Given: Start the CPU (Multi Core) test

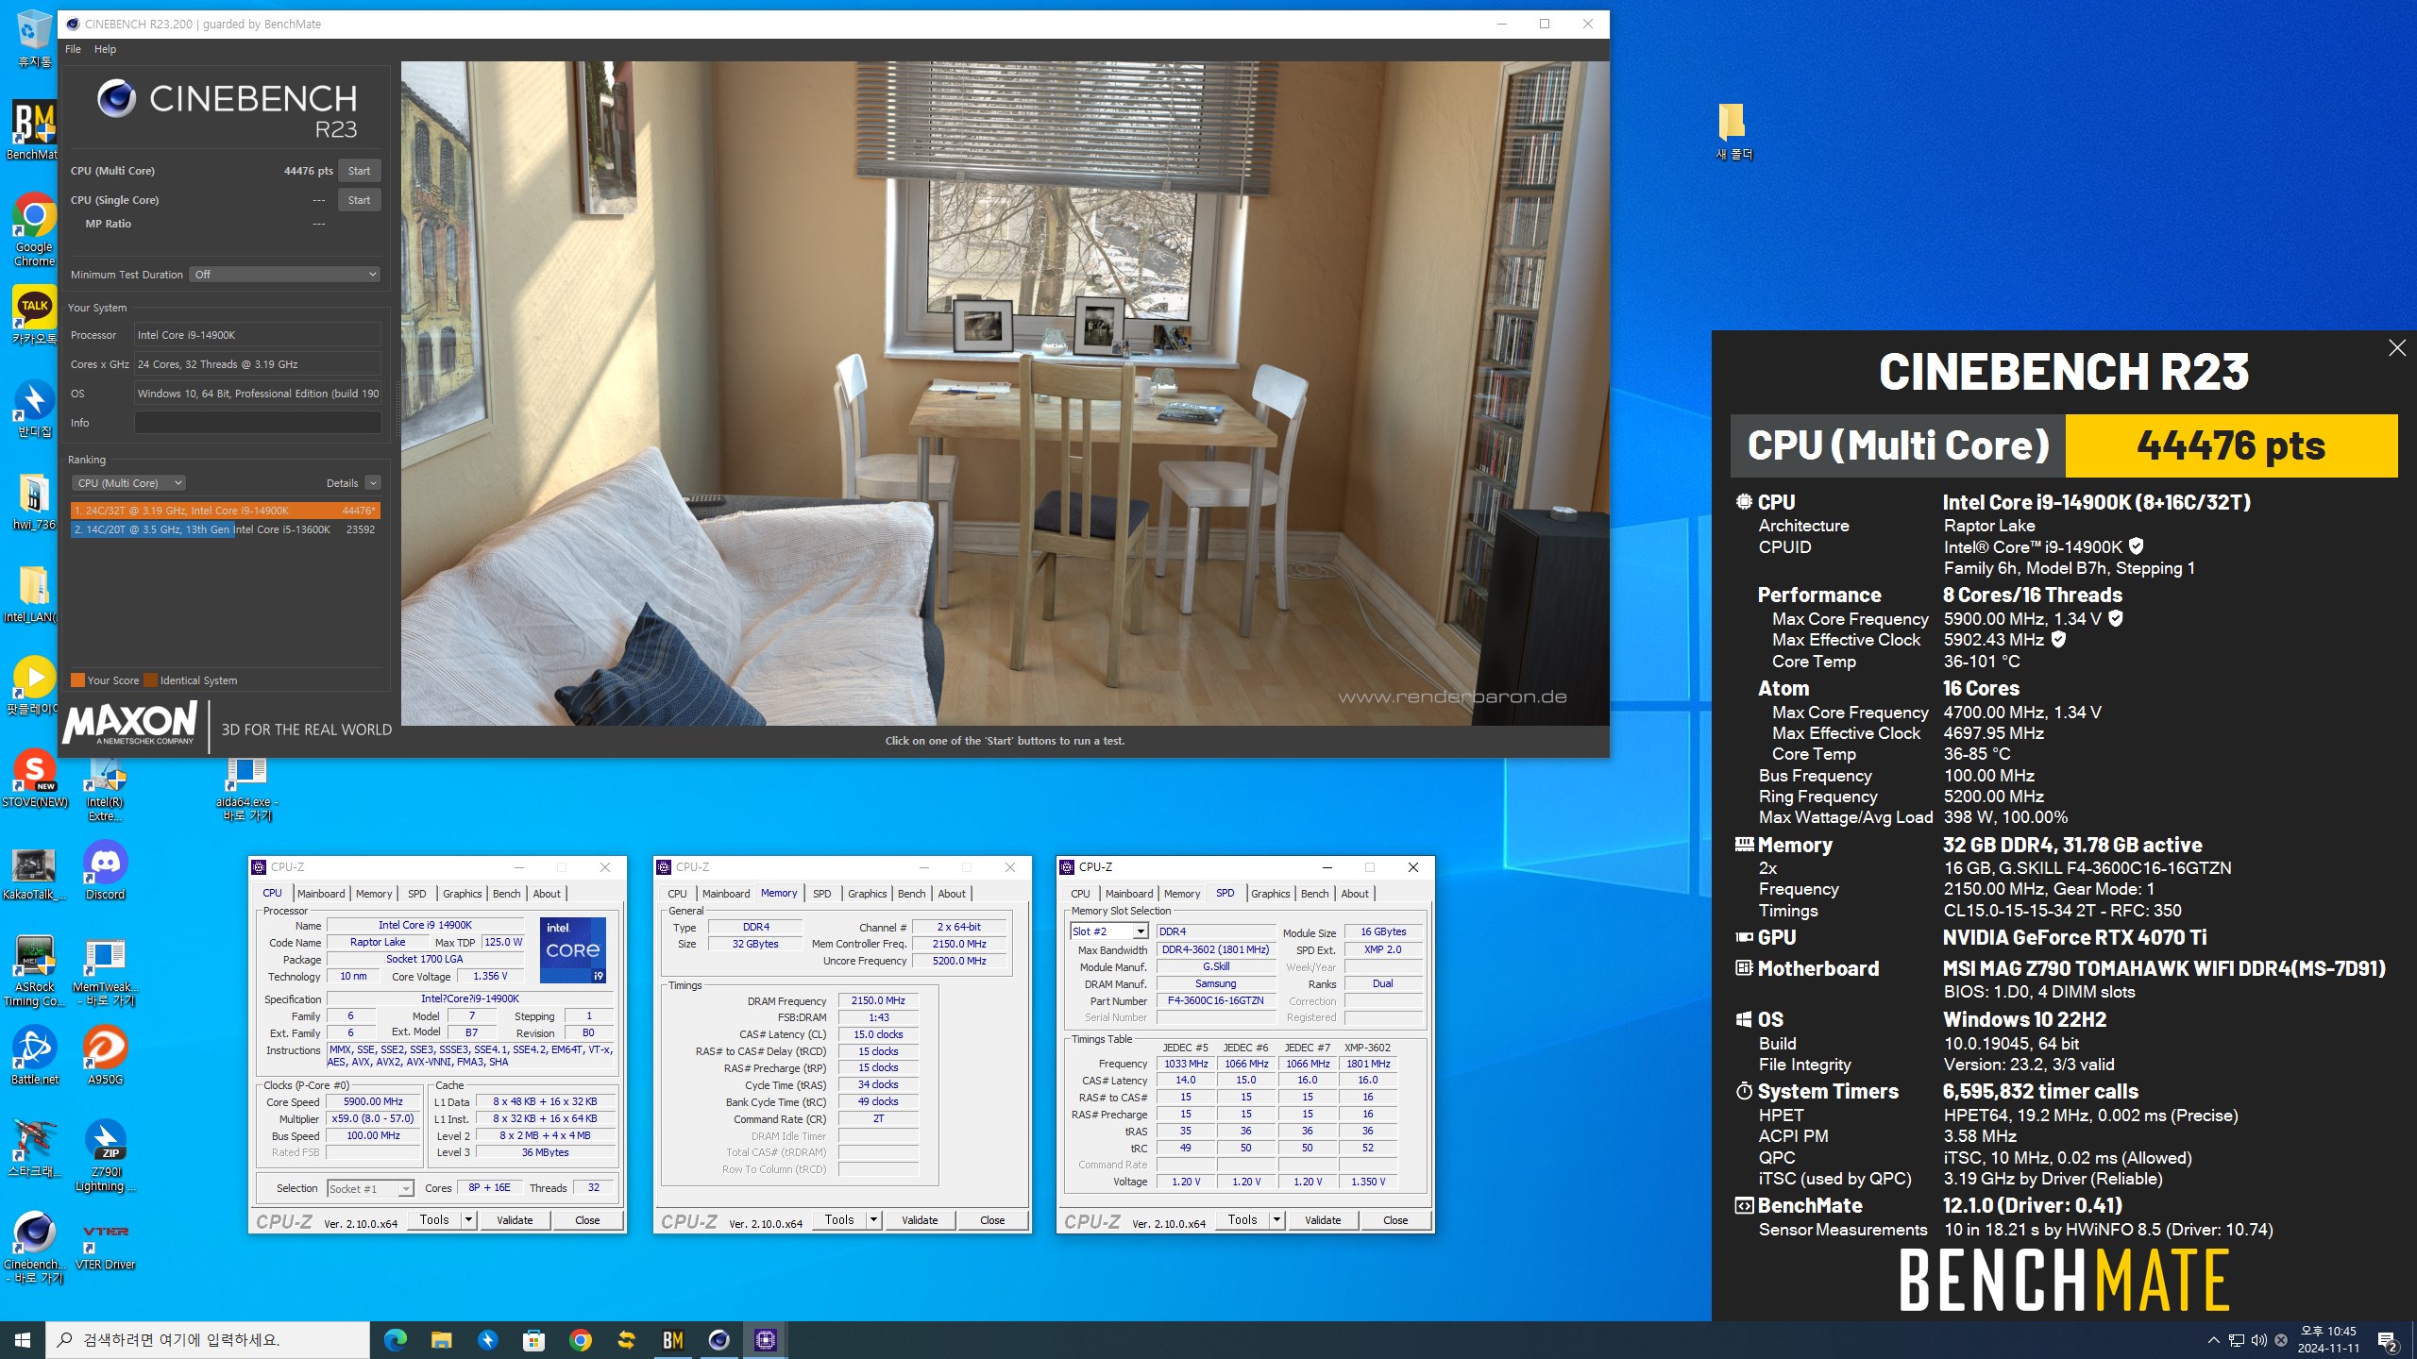Looking at the screenshot, I should pos(359,171).
